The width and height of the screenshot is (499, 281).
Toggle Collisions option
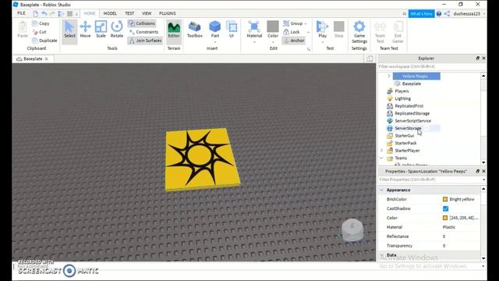[142, 23]
